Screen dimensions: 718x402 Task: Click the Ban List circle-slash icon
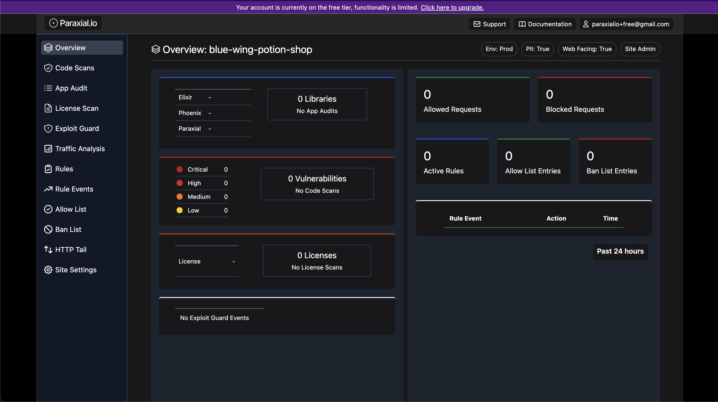coord(48,229)
